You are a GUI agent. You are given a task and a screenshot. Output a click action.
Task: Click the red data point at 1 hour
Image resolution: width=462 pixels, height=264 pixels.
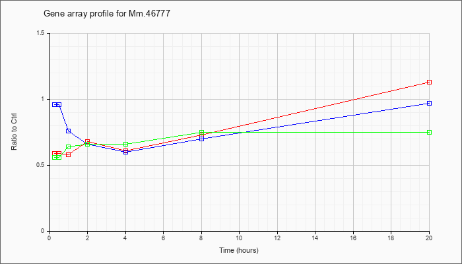click(69, 154)
